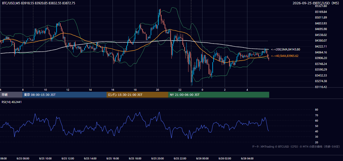Click hour 10 on the price chart time axis
The image size is (343, 161).
45,90
